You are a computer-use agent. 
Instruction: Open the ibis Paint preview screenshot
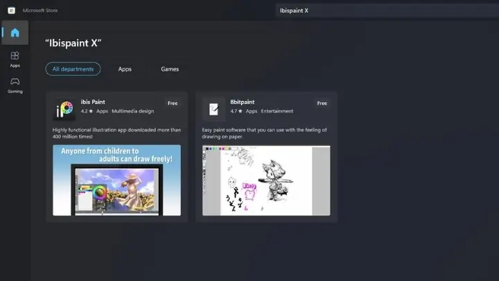pos(117,180)
